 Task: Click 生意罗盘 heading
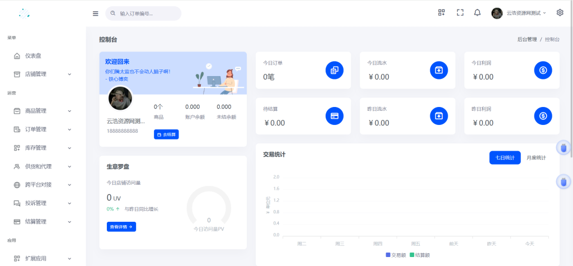click(x=118, y=167)
